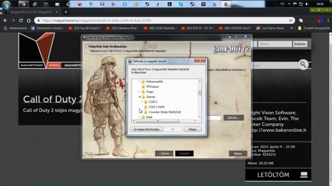Click Mégse at the installer bottom

coord(238,153)
